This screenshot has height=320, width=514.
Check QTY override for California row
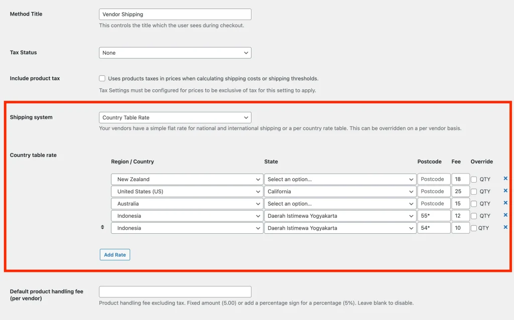pyautogui.click(x=474, y=192)
